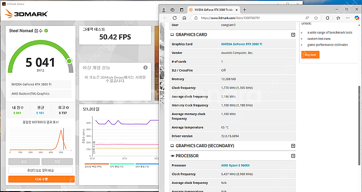Click the info icon next to best score
The height and width of the screenshot is (192, 362).
[x=67, y=107]
